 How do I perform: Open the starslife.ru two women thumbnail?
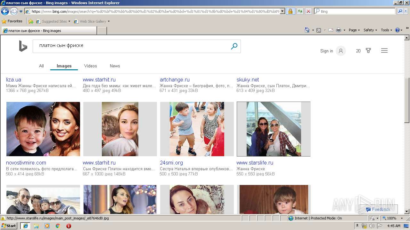click(274, 129)
